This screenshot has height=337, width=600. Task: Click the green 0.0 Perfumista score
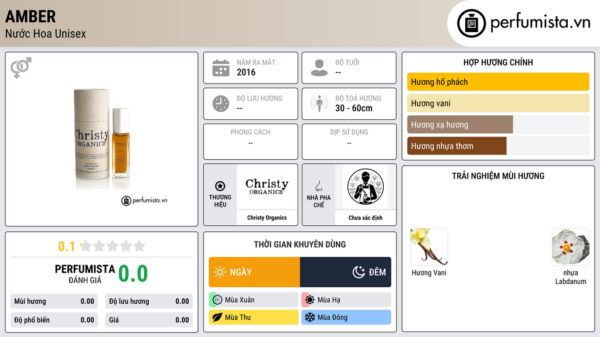coord(133,274)
